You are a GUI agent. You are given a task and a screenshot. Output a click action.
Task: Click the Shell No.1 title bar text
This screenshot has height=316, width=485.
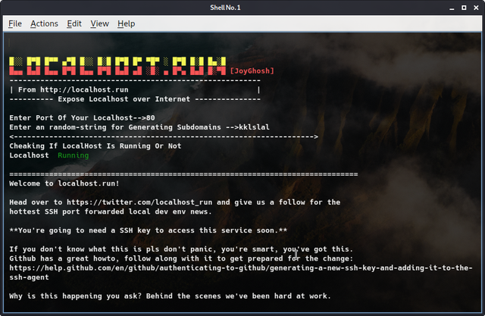pyautogui.click(x=225, y=8)
